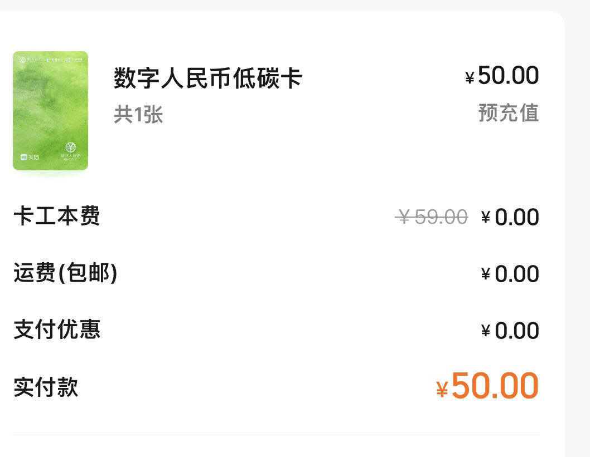Image resolution: width=590 pixels, height=457 pixels.
Task: Select the 共1张 quantity label
Action: tap(138, 114)
